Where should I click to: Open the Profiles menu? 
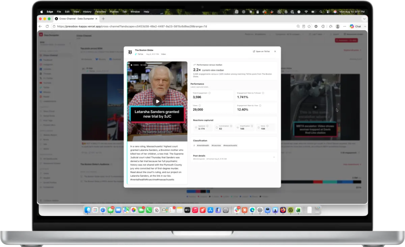[x=114, y=11]
